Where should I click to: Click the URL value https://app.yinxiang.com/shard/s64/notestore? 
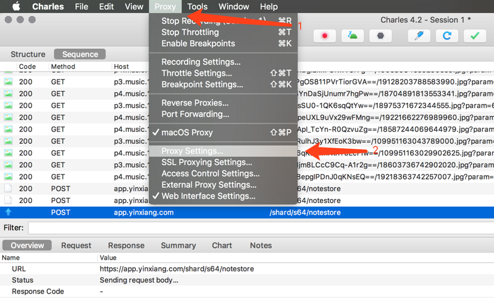point(177,269)
